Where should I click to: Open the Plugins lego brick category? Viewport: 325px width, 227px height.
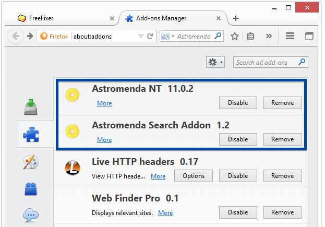pyautogui.click(x=31, y=189)
